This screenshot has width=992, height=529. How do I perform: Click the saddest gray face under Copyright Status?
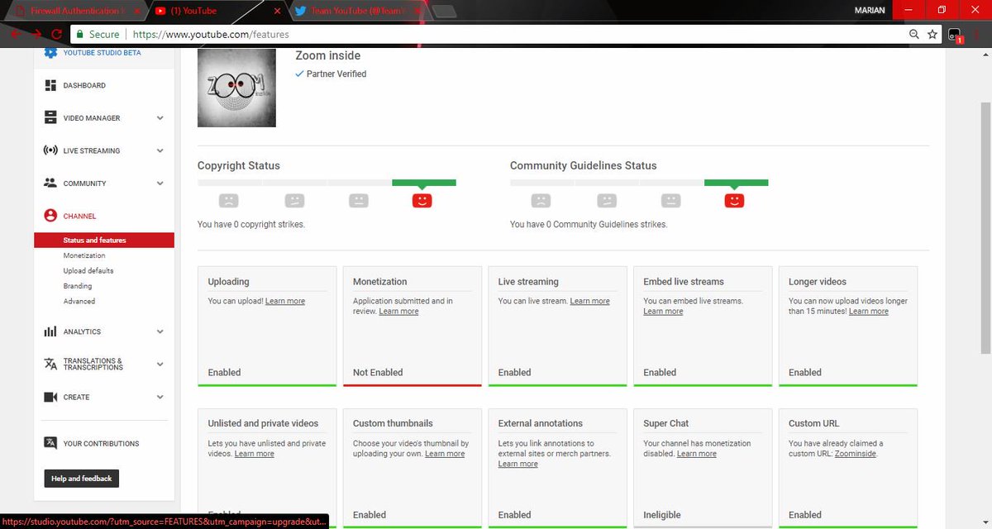tap(229, 200)
